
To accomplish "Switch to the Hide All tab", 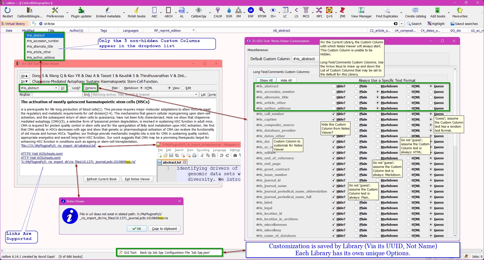I will [x=286, y=80].
